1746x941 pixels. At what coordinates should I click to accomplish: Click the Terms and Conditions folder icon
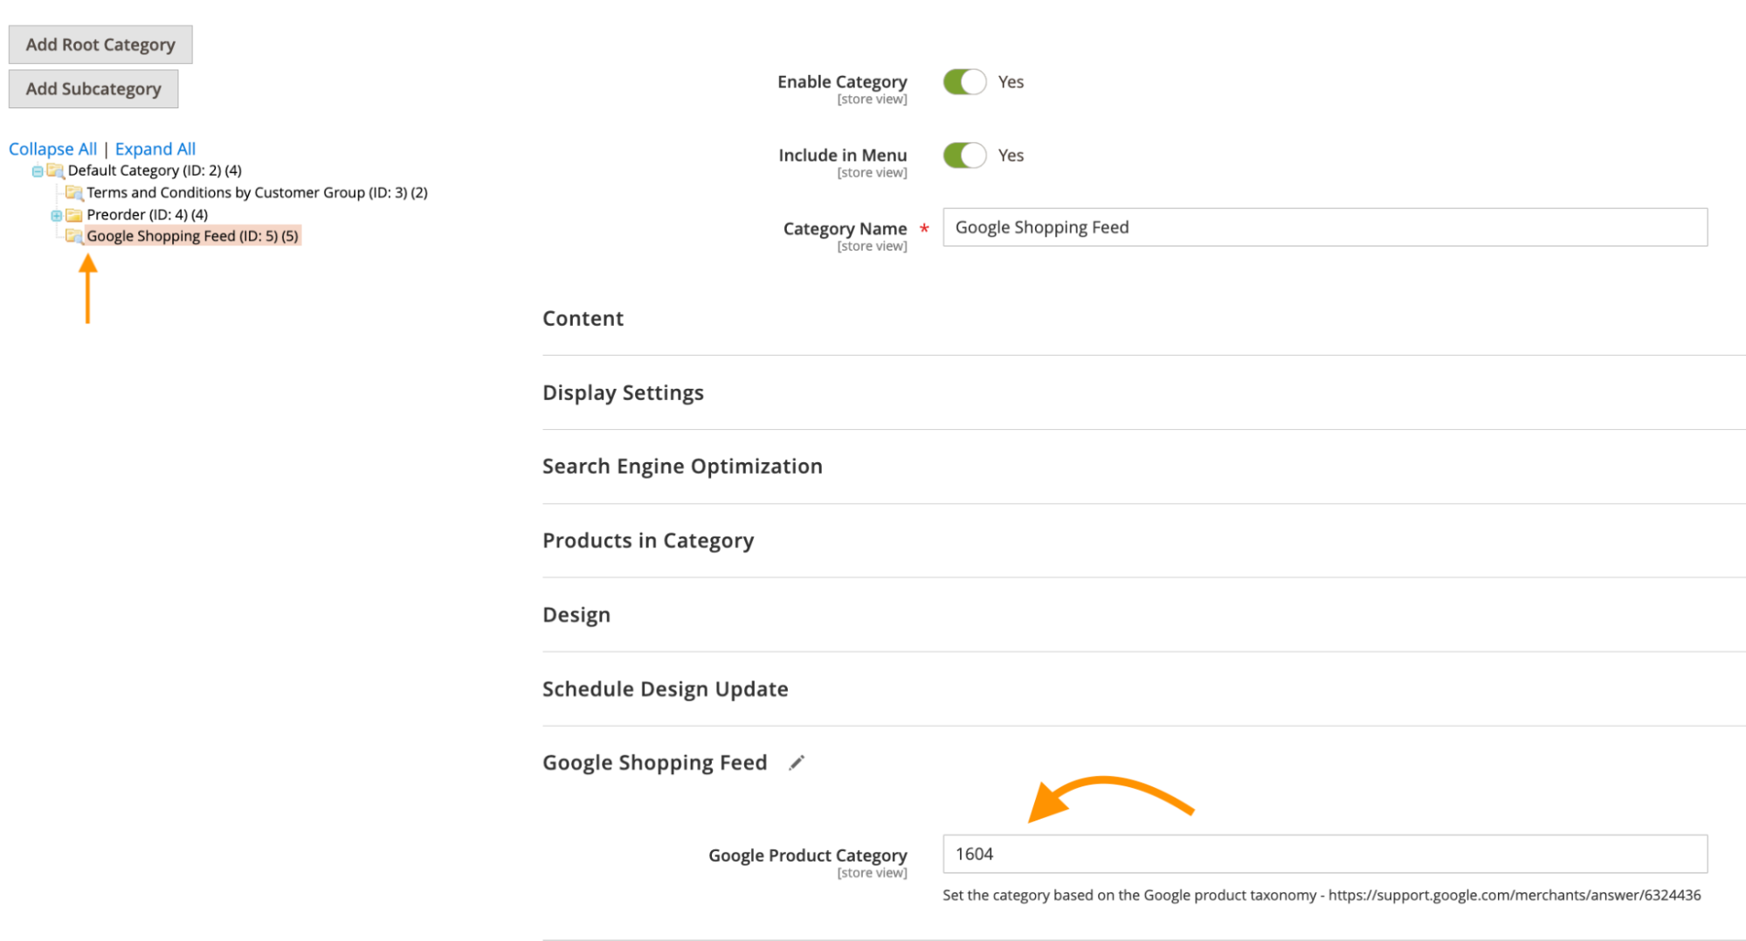click(x=74, y=193)
